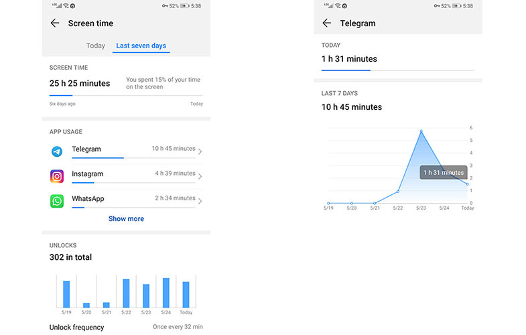This screenshot has height=335, width=526.
Task: Tap Wi-Fi icon in left status bar
Action: coord(65,6)
